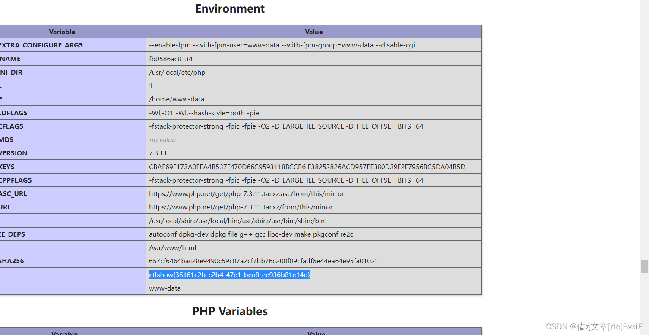Click the --enable-fpm configure args value
Image resolution: width=649 pixels, height=335 pixels.
(282, 45)
